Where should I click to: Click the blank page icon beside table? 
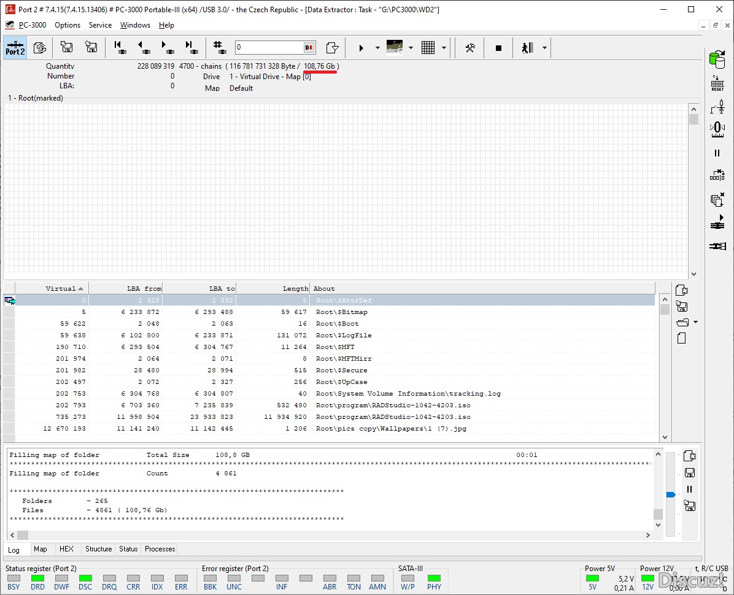pyautogui.click(x=682, y=338)
